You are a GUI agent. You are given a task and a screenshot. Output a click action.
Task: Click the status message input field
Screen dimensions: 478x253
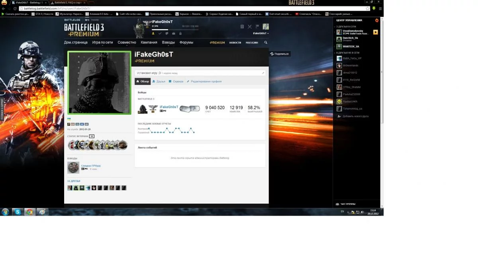[x=200, y=73]
